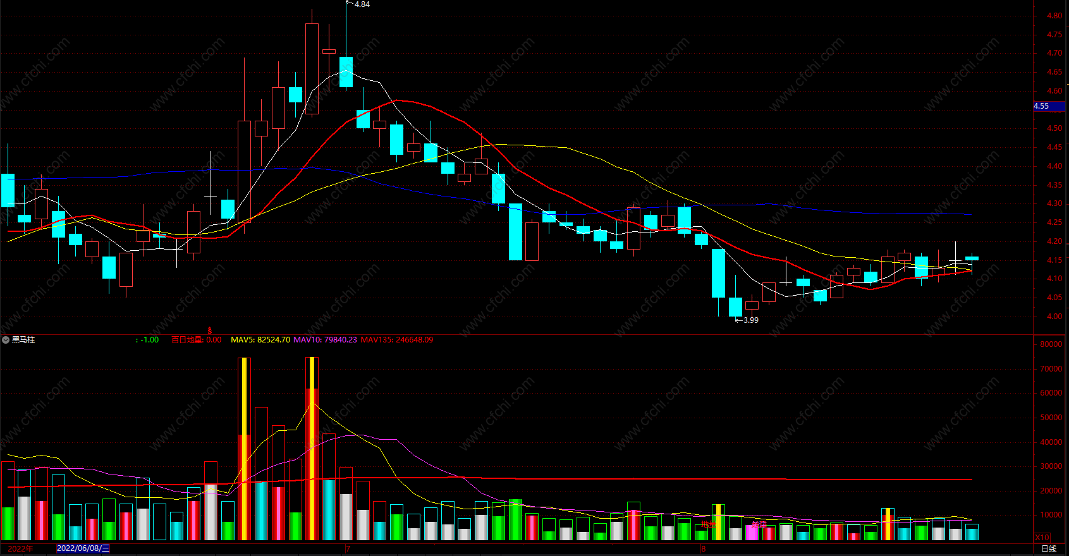The image size is (1069, 556).
Task: Click the MAV5: 82524.70 value
Action: (260, 340)
